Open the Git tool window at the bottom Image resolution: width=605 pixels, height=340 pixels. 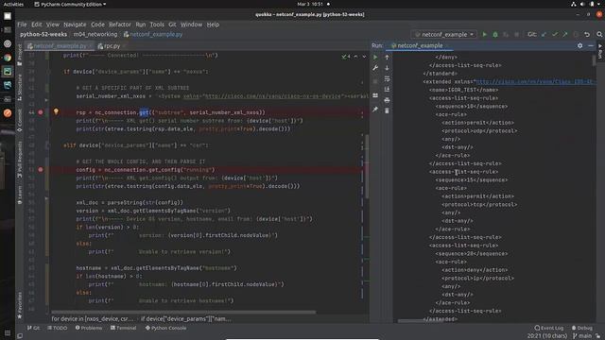(x=34, y=328)
